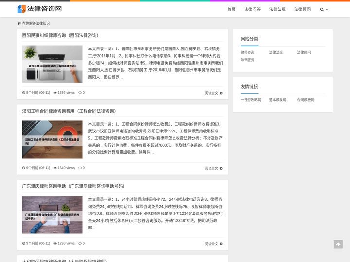Screen dimensions: 350x262
Task: Click the 1392 views count
Action: (66, 93)
